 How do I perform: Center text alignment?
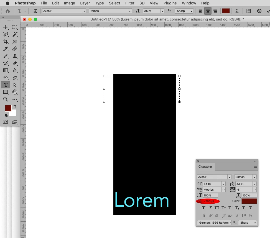[x=208, y=11]
